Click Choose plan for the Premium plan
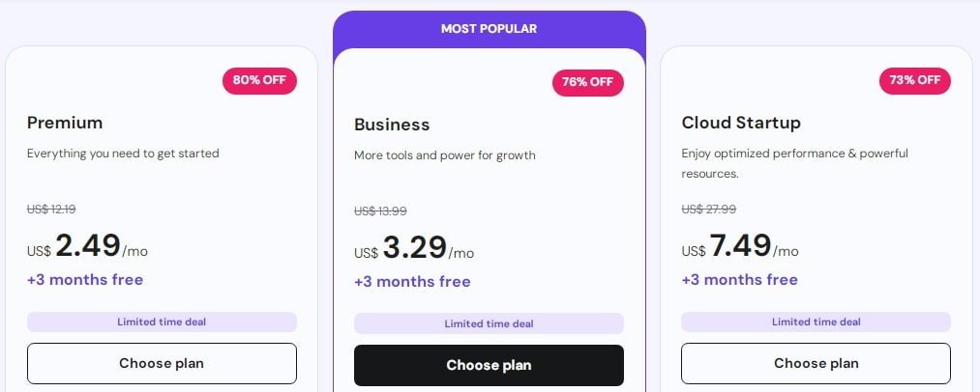 (x=162, y=363)
